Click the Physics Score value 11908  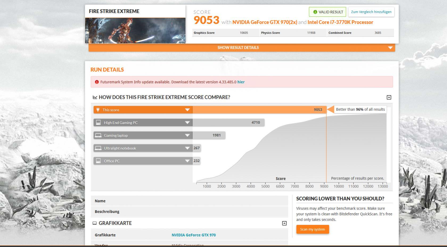tap(311, 33)
